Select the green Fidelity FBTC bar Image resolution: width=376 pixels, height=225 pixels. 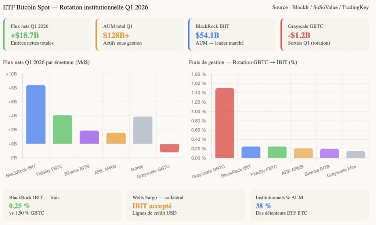[x=62, y=128]
